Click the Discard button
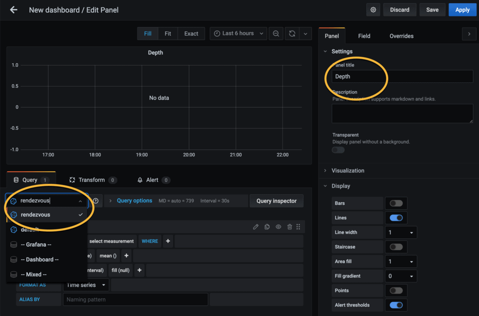 (399, 10)
